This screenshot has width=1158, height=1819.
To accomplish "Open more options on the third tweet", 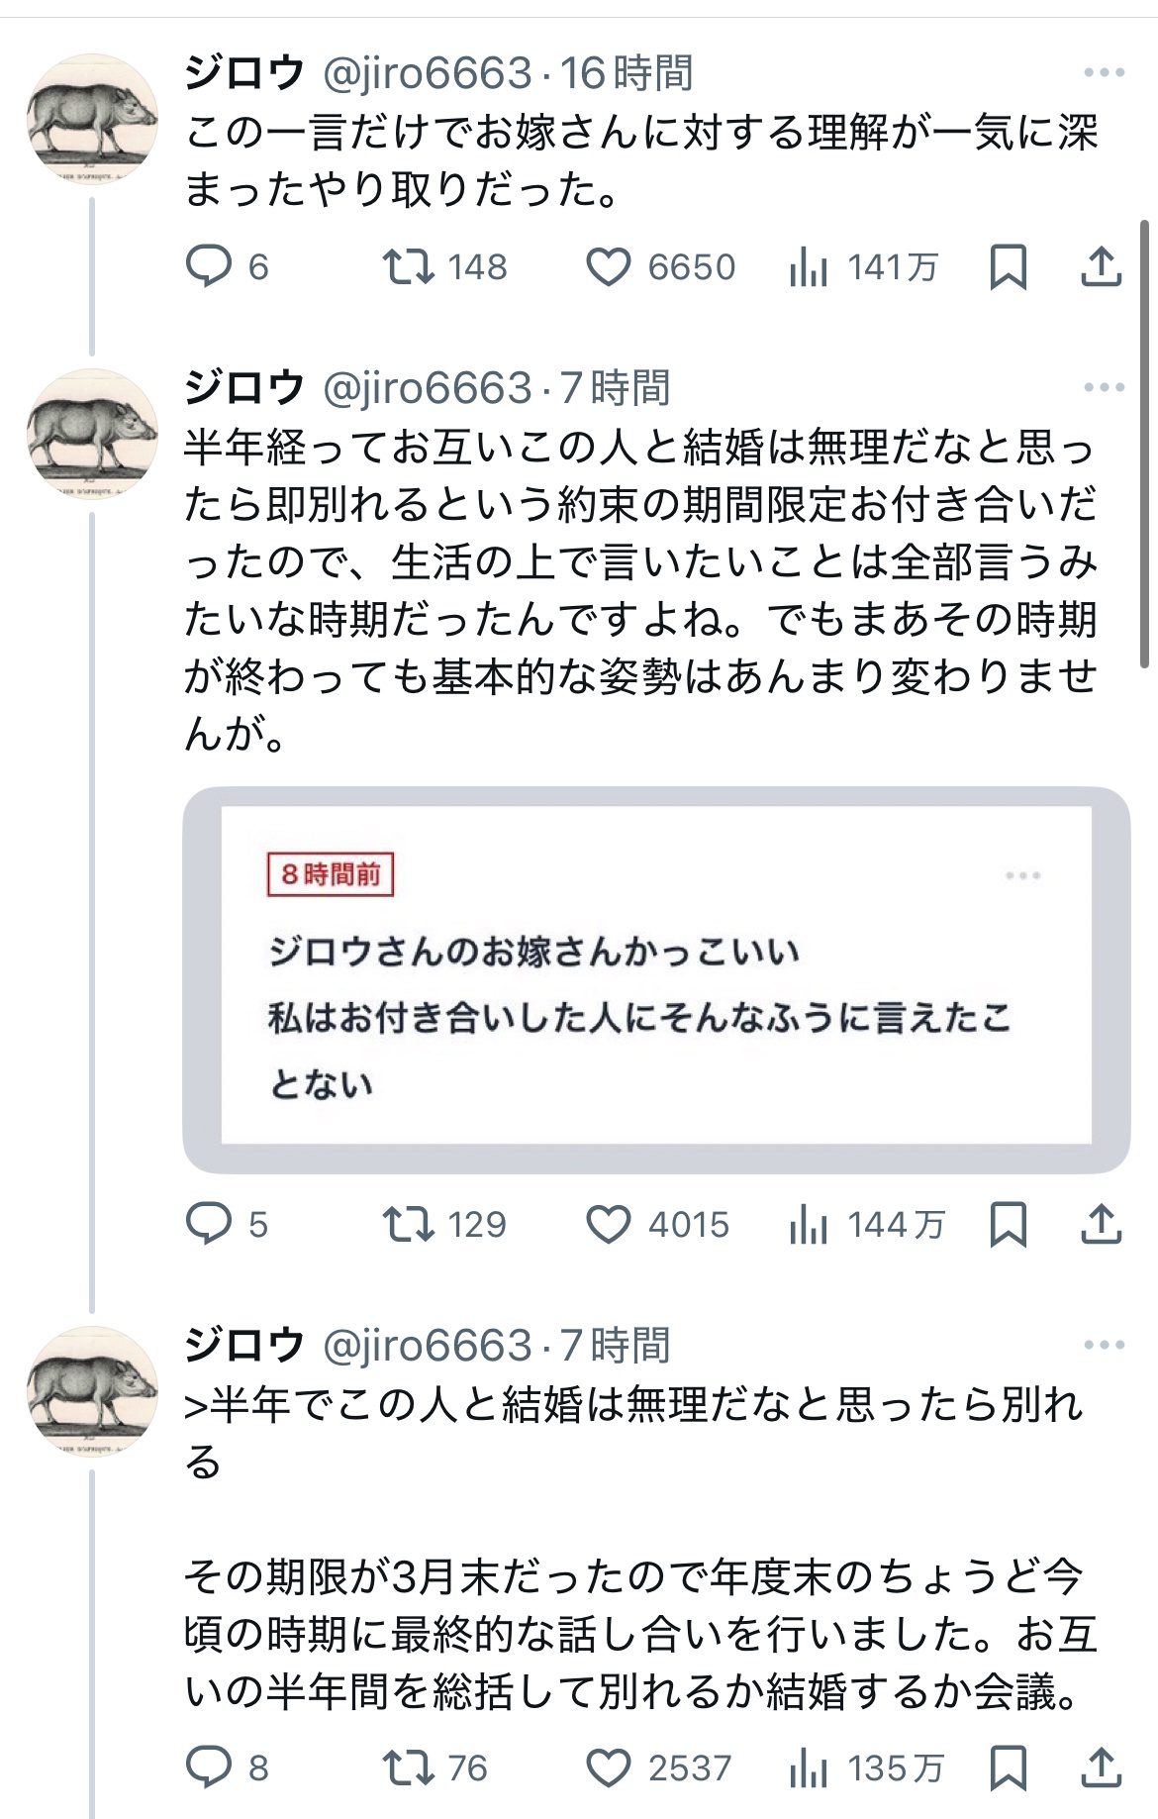I will 1104,1345.
